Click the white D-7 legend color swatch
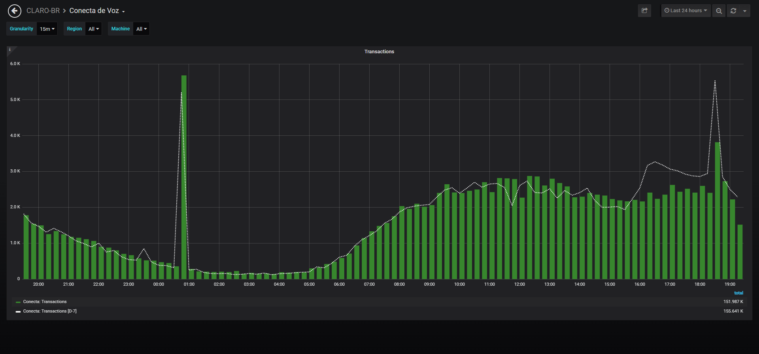The height and width of the screenshot is (354, 759). [x=18, y=312]
